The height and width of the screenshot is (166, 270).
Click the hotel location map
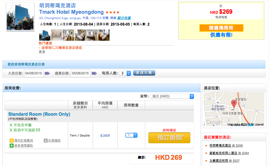tap(234, 109)
